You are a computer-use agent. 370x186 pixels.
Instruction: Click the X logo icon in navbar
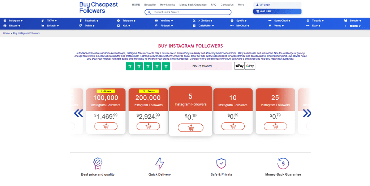coord(194,21)
